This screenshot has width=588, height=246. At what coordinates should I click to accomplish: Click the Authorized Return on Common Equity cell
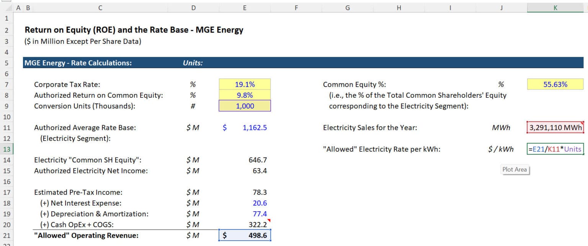[x=245, y=95]
